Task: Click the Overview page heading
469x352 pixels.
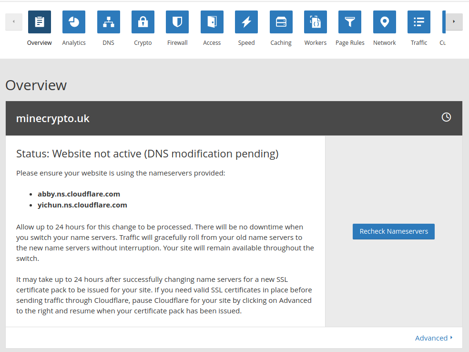Action: [x=36, y=85]
